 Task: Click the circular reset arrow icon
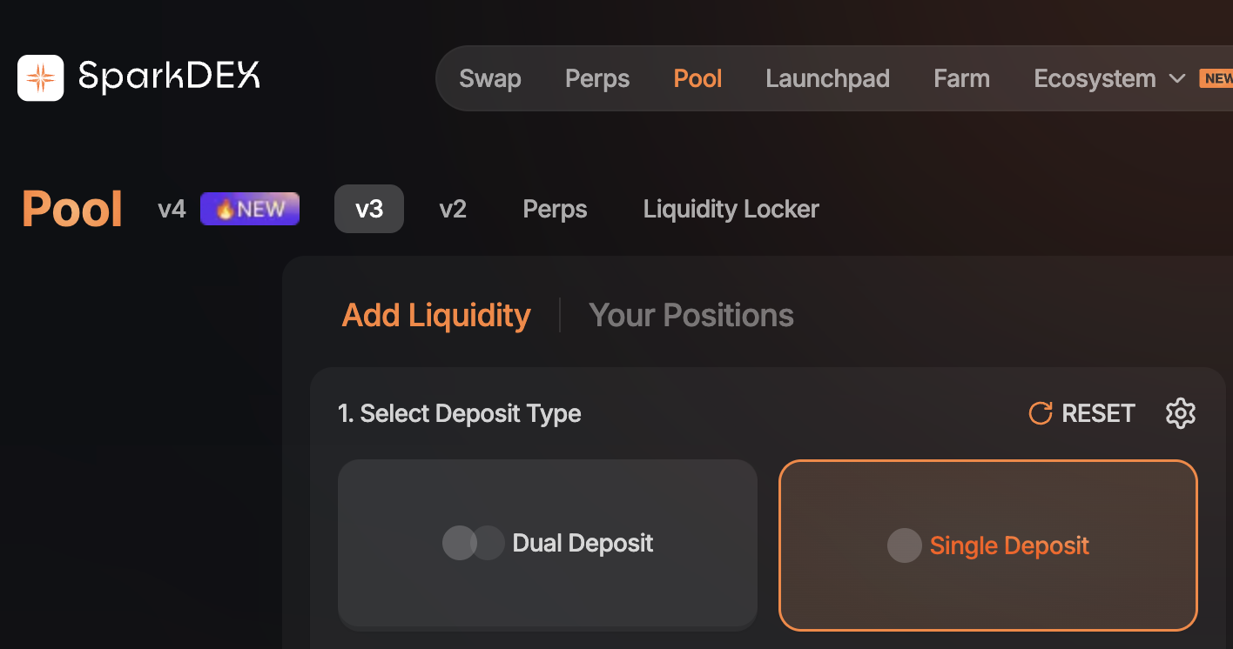point(1040,413)
